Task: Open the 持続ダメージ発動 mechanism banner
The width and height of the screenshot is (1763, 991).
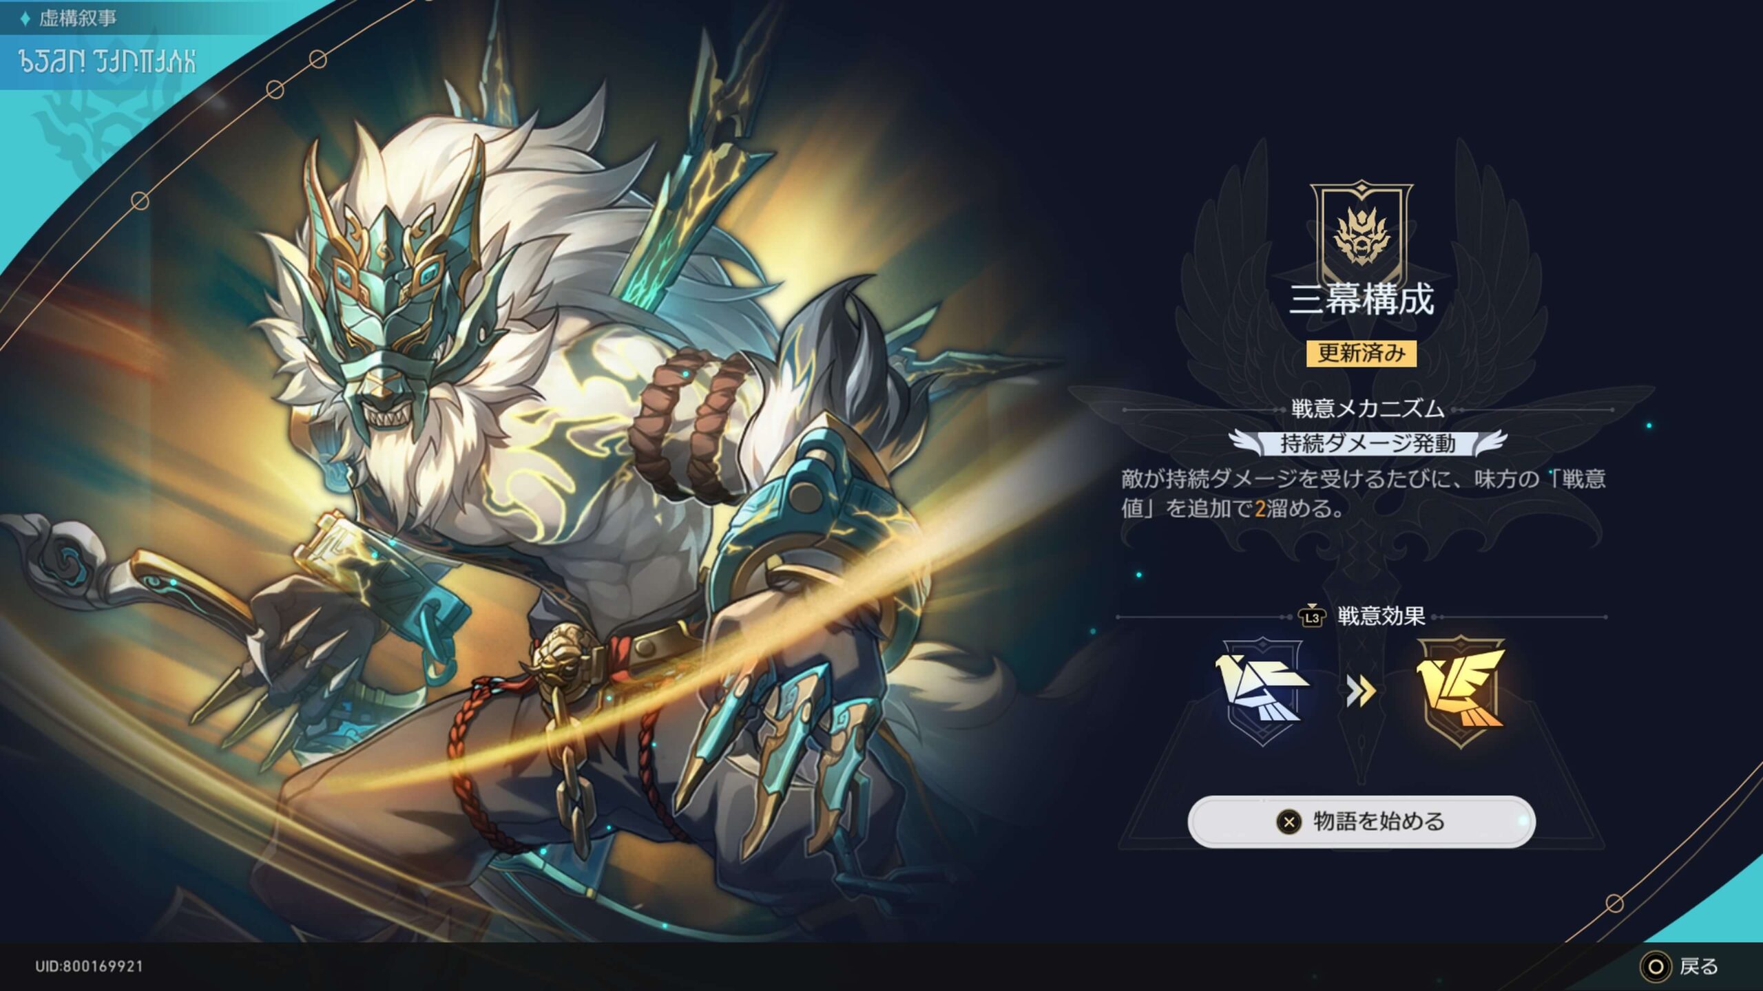Action: pos(1368,444)
